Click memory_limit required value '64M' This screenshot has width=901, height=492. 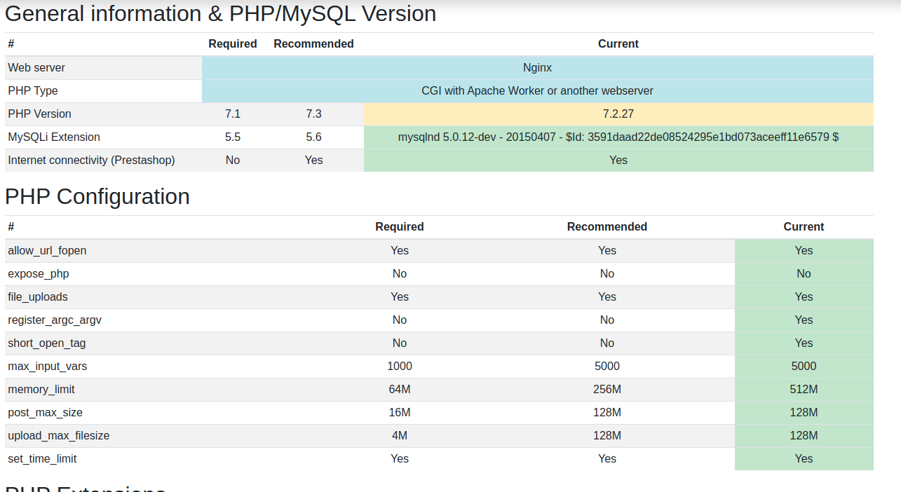(400, 390)
